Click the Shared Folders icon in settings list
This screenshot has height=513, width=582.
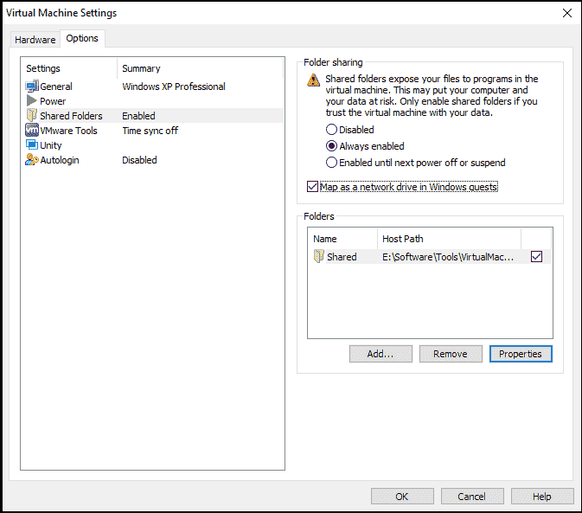(x=32, y=116)
